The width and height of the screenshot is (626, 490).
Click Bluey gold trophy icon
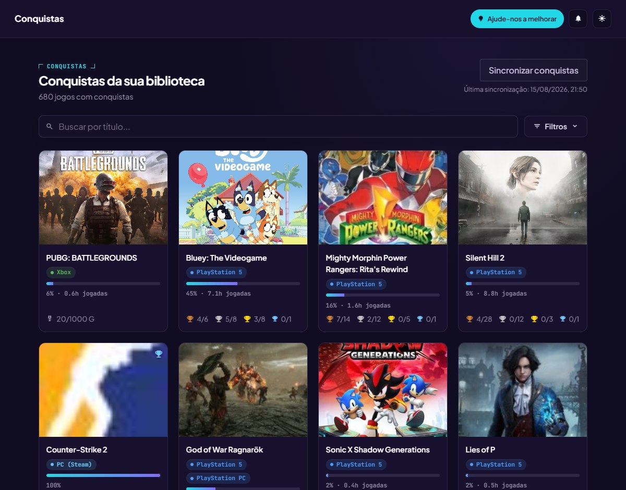click(x=247, y=319)
